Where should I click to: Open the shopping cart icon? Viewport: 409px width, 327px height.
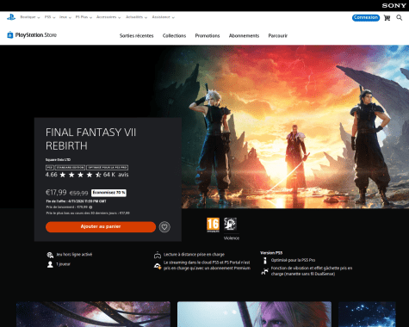pos(387,18)
